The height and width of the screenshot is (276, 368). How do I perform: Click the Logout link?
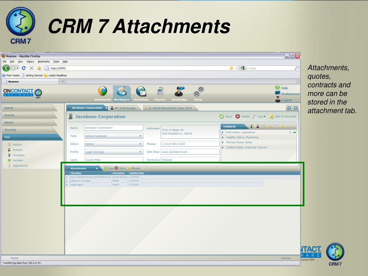coord(287,100)
